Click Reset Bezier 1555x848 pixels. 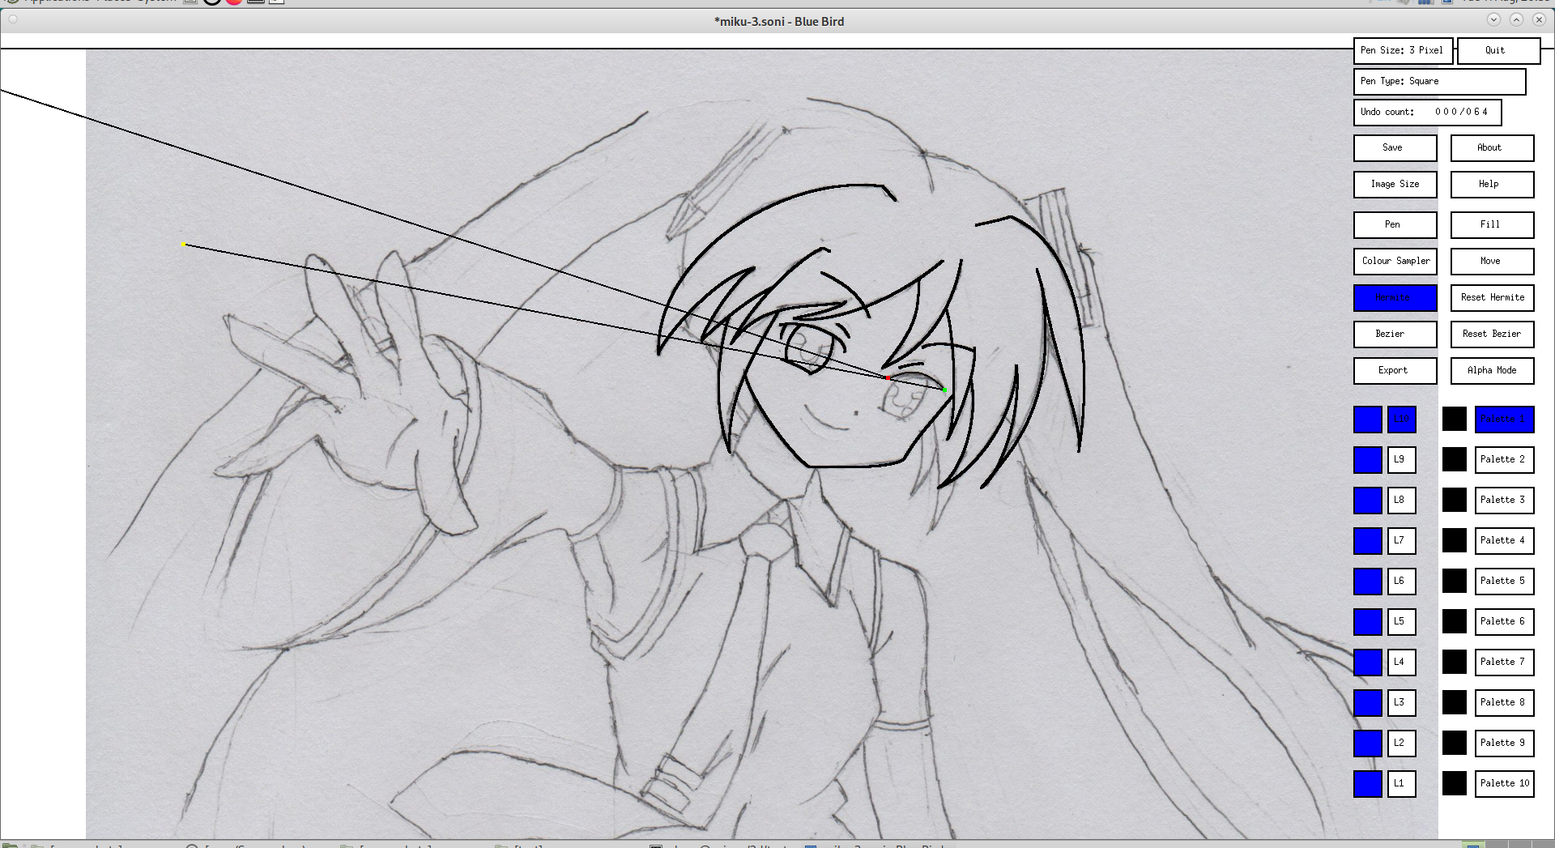pos(1492,334)
